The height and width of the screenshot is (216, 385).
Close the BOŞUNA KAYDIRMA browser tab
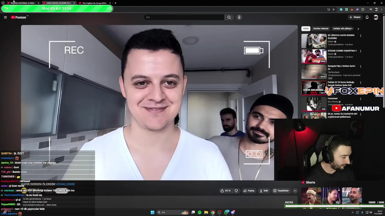click(38, 3)
